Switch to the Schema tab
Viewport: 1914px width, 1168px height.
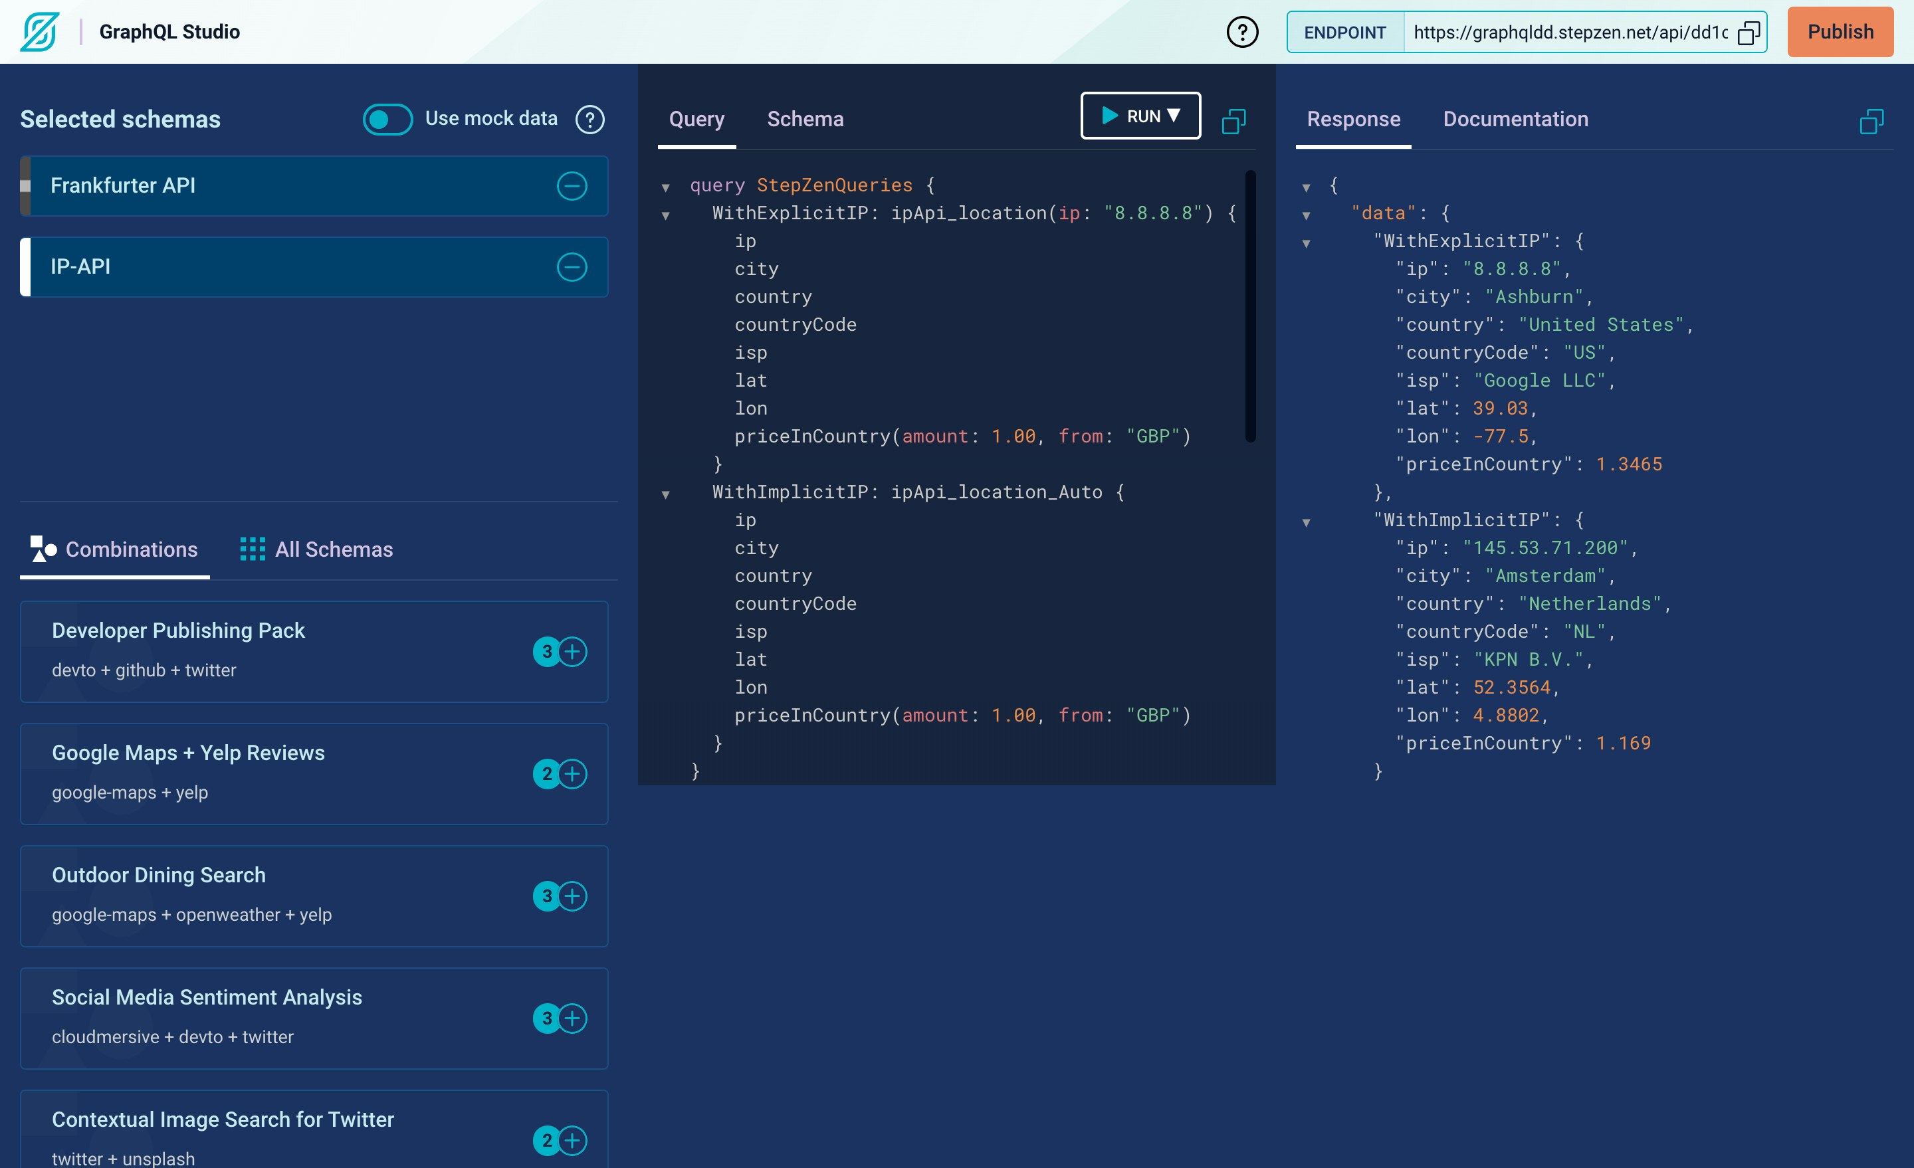tap(805, 119)
